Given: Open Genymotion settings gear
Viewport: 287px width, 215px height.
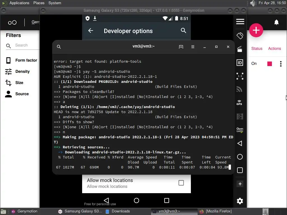Looking at the screenshot, I should point(240,201).
